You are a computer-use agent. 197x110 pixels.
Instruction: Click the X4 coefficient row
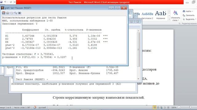pyautogui.click(x=56, y=42)
